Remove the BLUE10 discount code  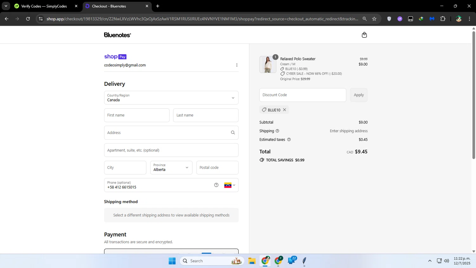point(285,110)
